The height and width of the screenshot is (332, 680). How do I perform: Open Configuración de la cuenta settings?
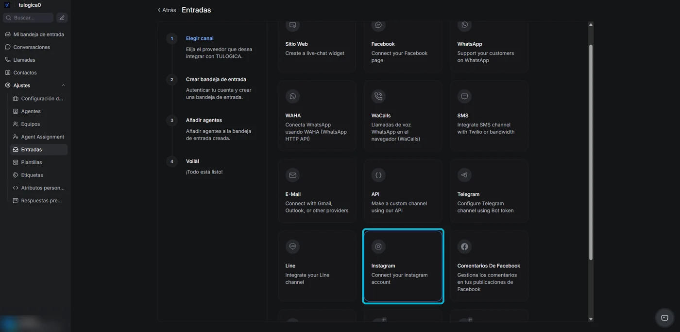[38, 98]
